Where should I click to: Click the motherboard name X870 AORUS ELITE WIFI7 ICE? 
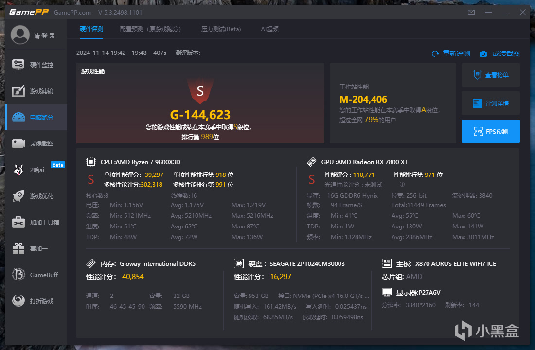(456, 263)
